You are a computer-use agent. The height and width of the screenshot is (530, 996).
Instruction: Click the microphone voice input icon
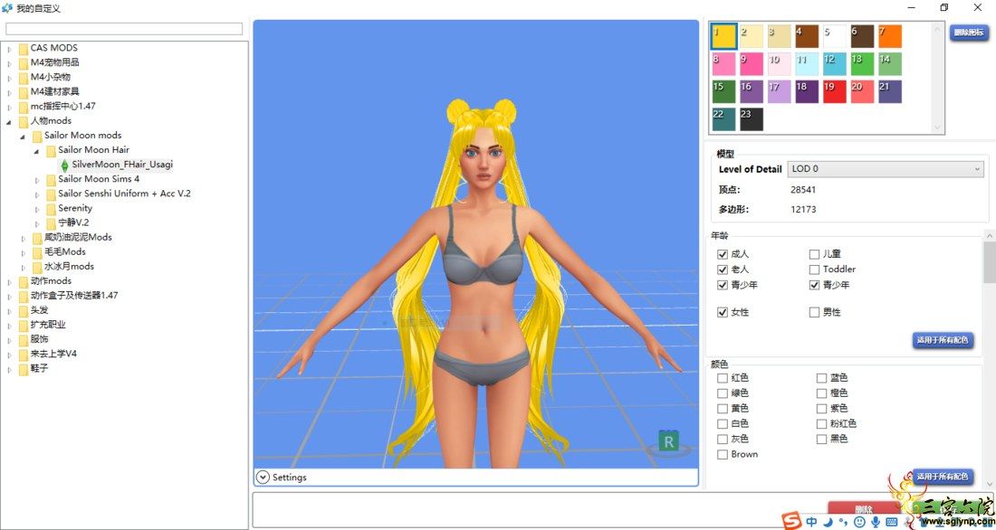click(876, 522)
